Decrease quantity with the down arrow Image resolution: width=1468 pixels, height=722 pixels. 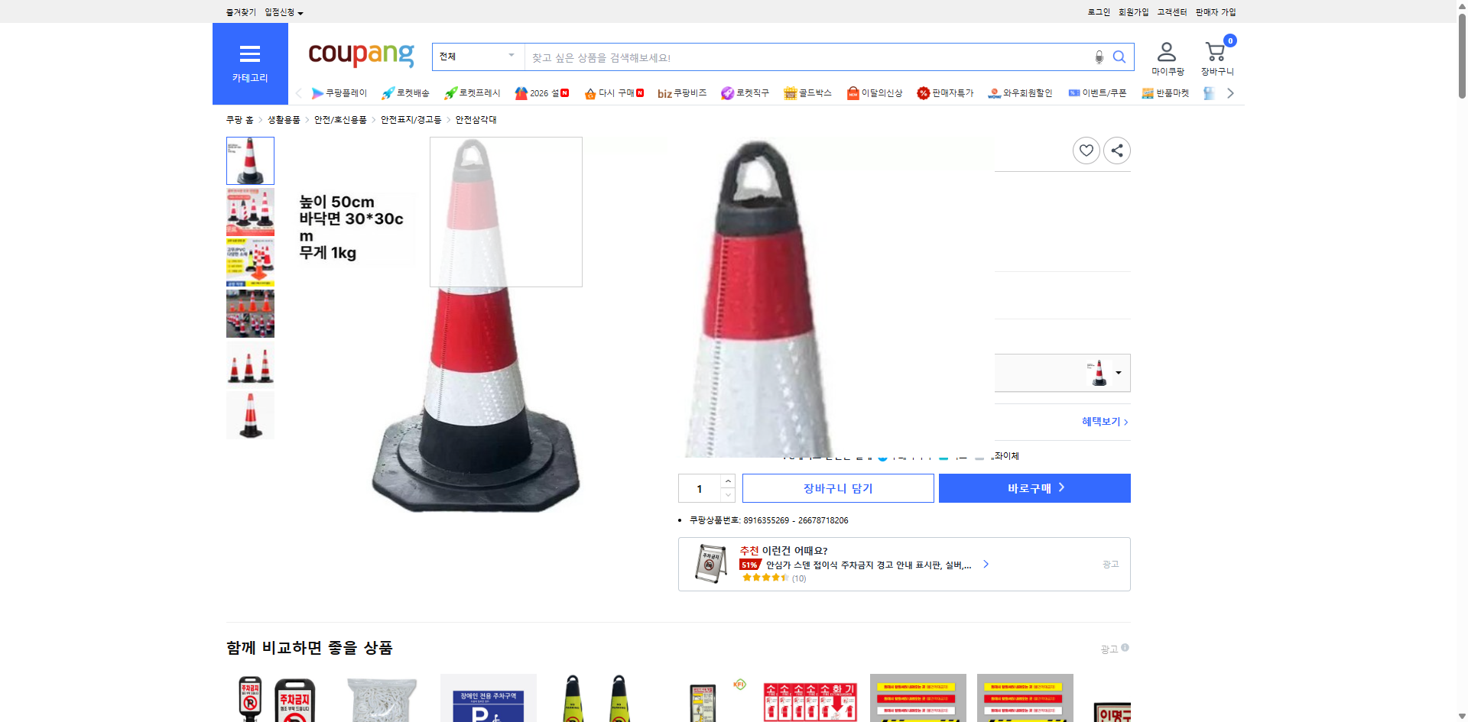728,495
